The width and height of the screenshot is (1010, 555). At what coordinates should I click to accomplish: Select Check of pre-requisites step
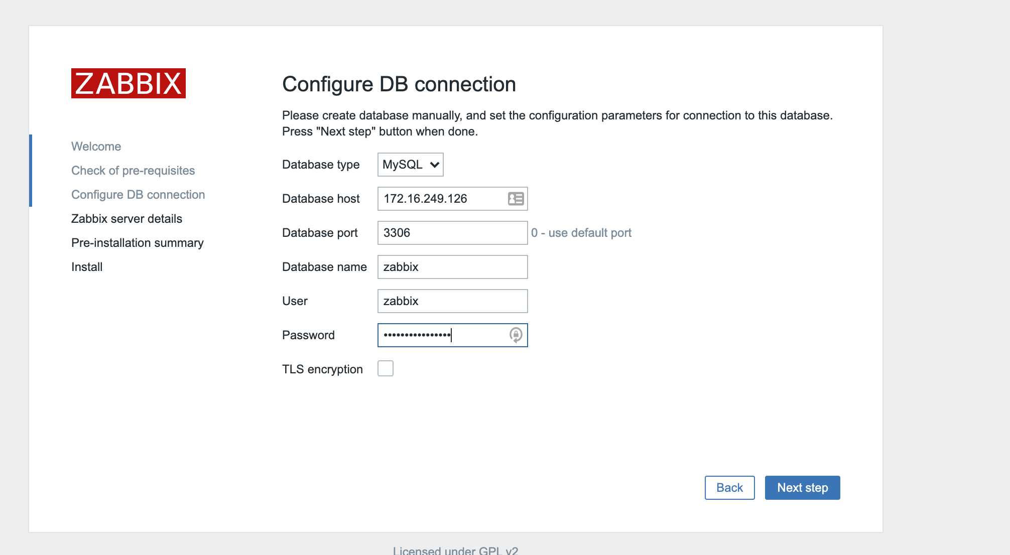(133, 171)
